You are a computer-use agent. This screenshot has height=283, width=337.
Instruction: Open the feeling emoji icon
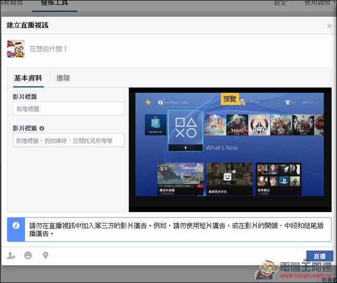[28, 255]
